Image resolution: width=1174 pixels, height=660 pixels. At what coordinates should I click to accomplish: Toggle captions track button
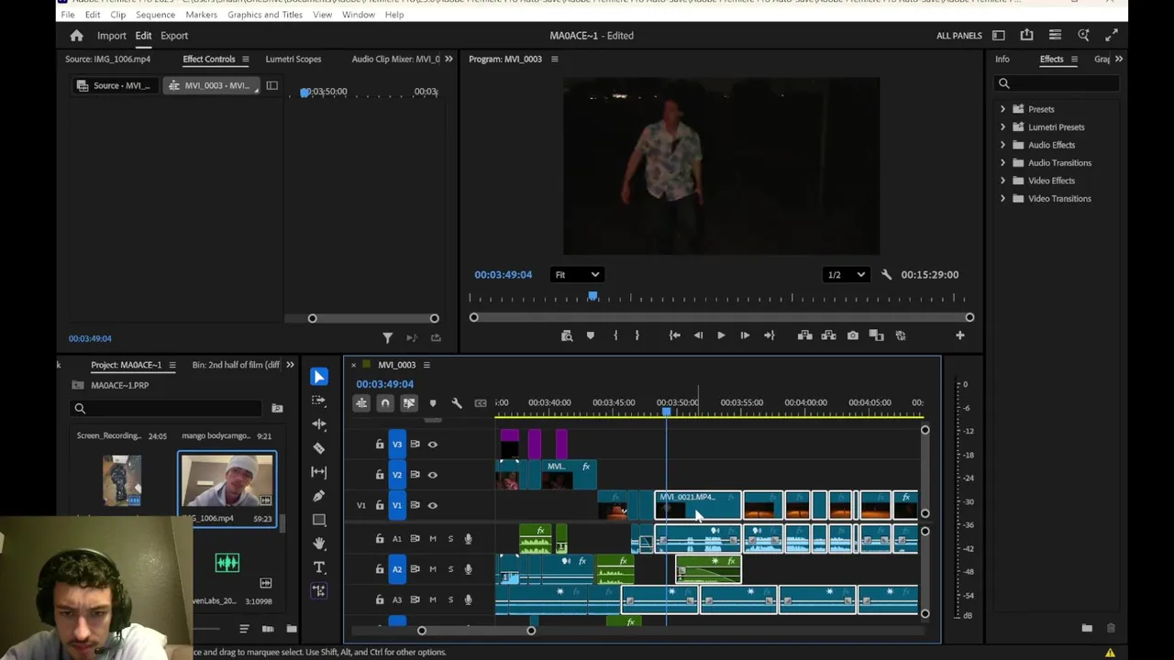[x=481, y=403]
